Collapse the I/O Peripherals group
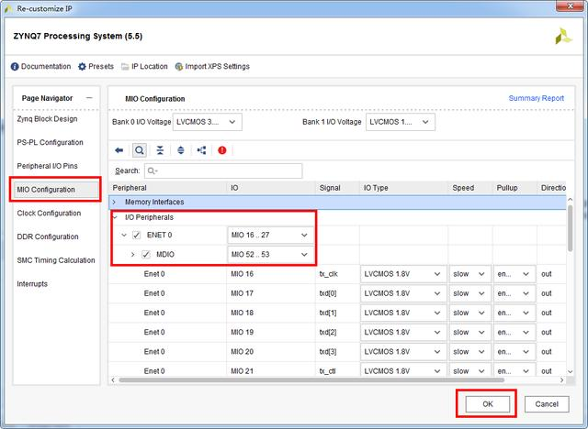 pos(116,217)
